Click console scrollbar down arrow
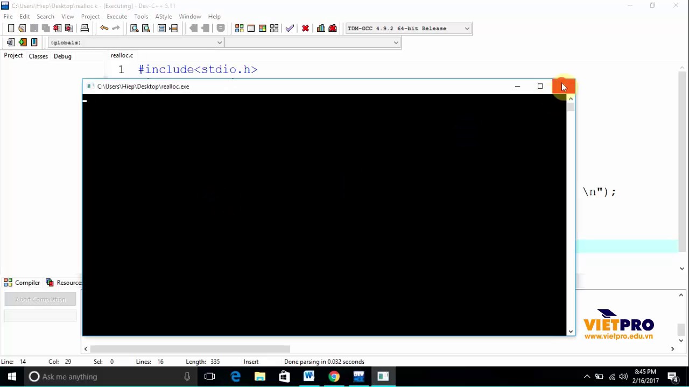The width and height of the screenshot is (689, 387). click(x=571, y=332)
